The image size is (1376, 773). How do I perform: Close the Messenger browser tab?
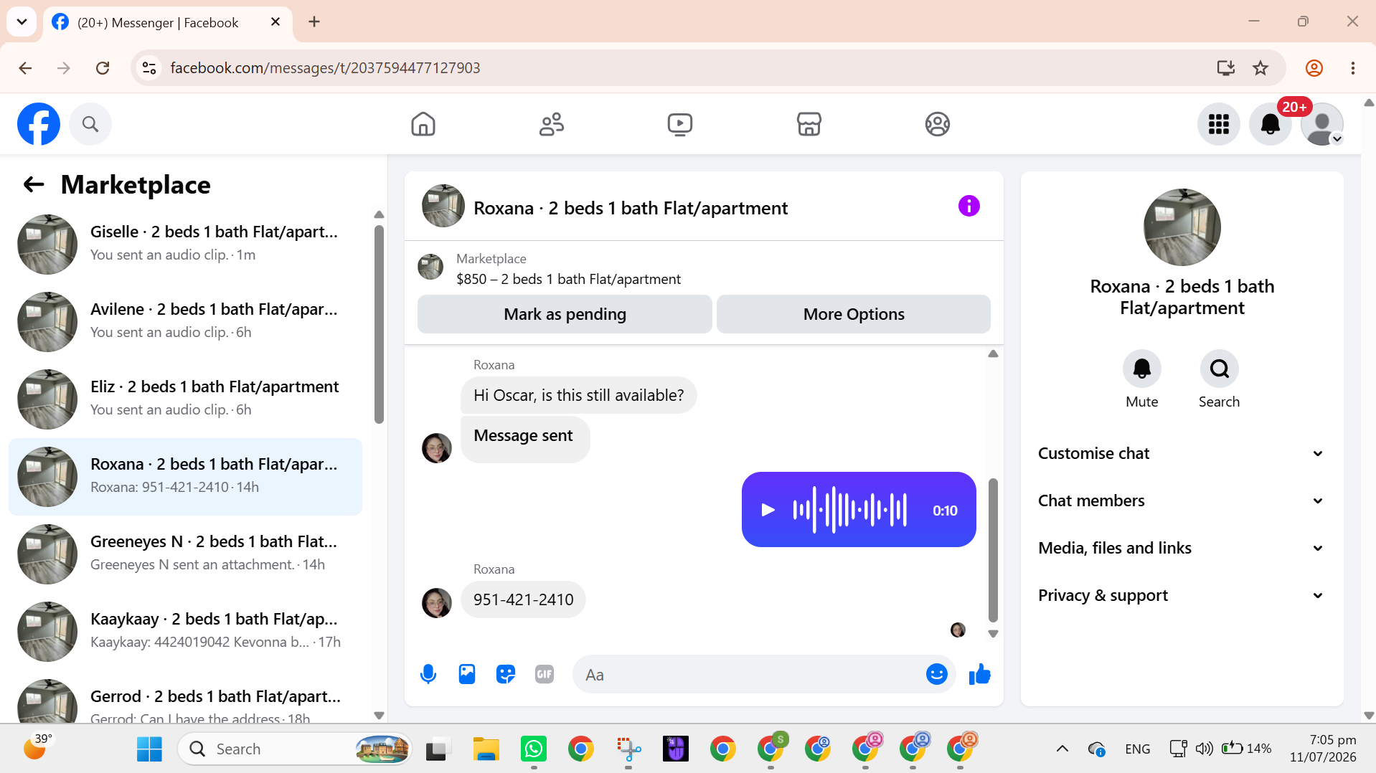(275, 22)
